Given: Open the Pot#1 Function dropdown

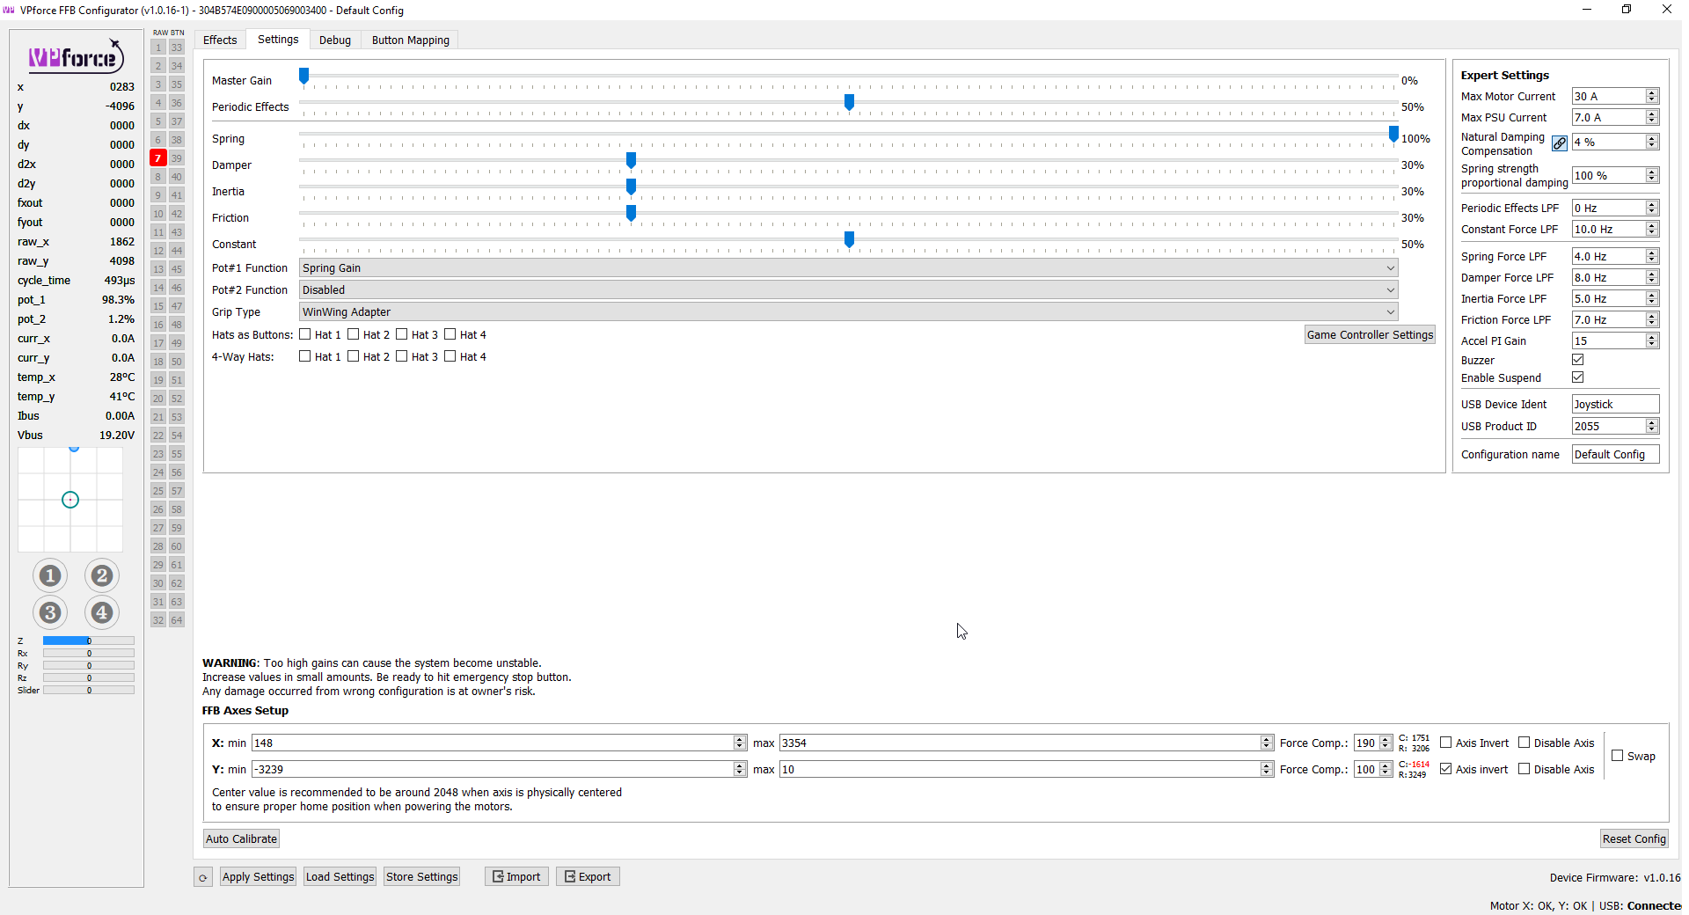Looking at the screenshot, I should 848,268.
